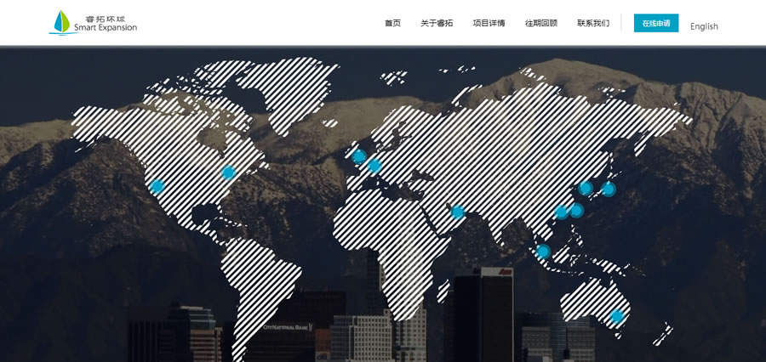Click the map marker over France

pyautogui.click(x=374, y=166)
